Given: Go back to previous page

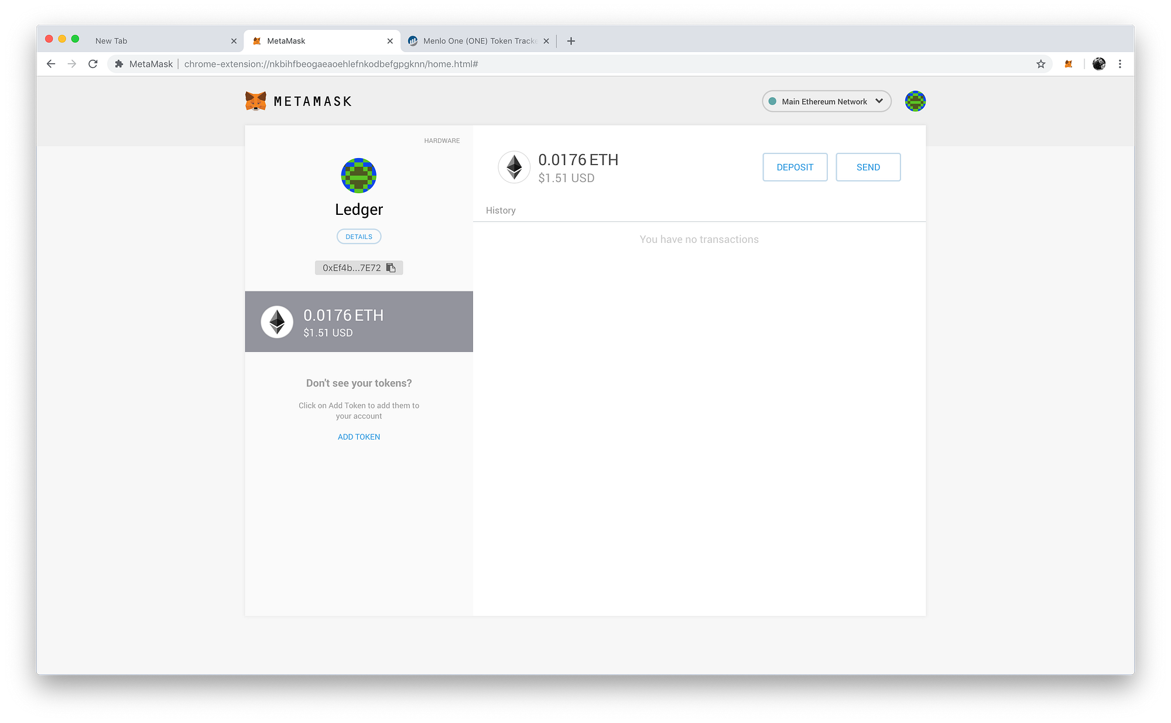Looking at the screenshot, I should click(x=51, y=64).
